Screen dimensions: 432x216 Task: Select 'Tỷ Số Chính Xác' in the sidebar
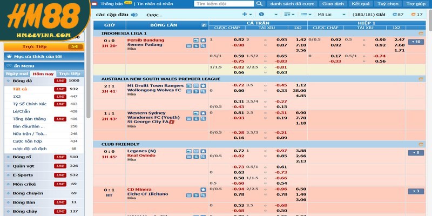pyautogui.click(x=29, y=104)
